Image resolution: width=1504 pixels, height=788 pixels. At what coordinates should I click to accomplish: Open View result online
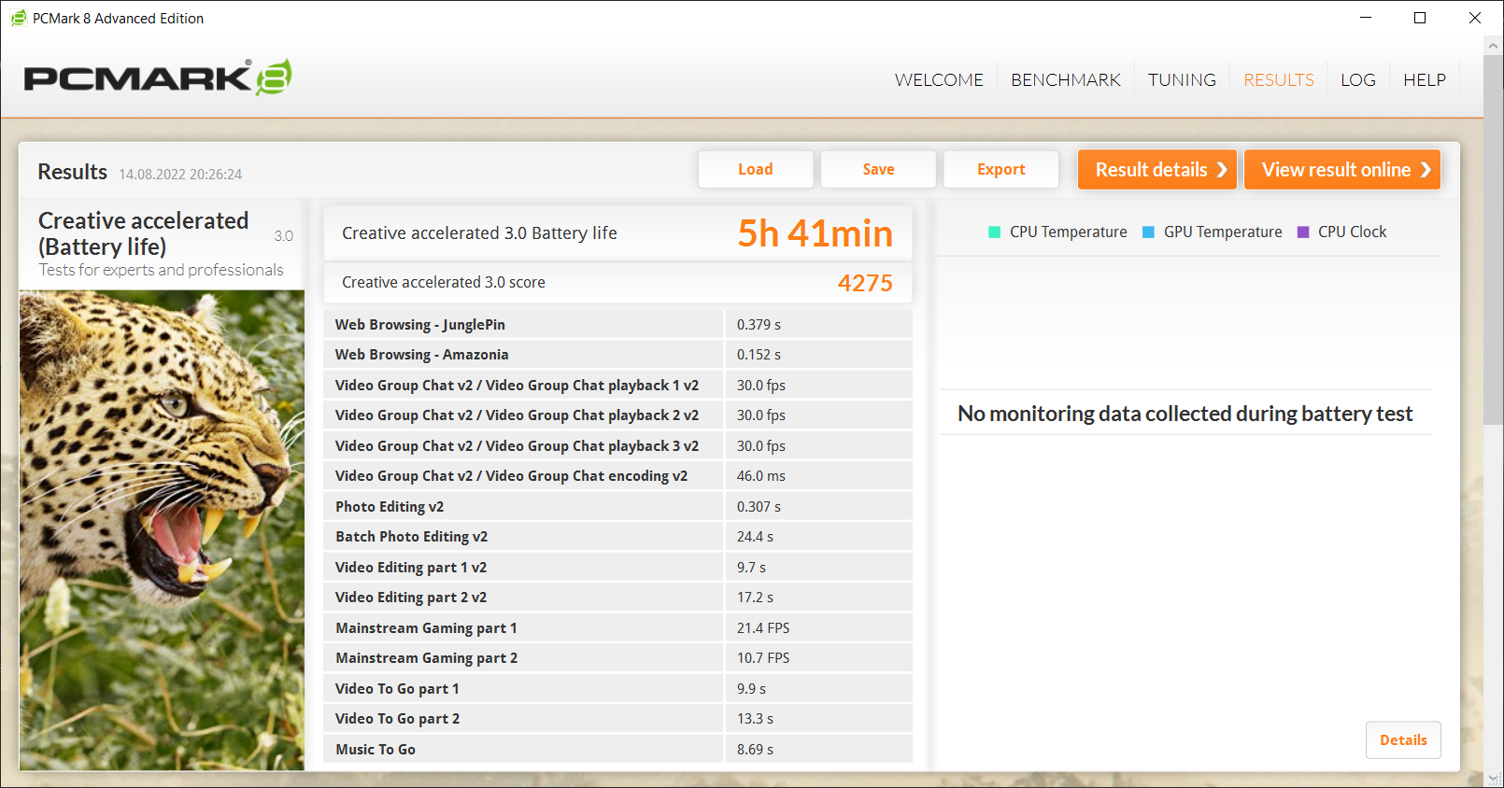(x=1341, y=170)
